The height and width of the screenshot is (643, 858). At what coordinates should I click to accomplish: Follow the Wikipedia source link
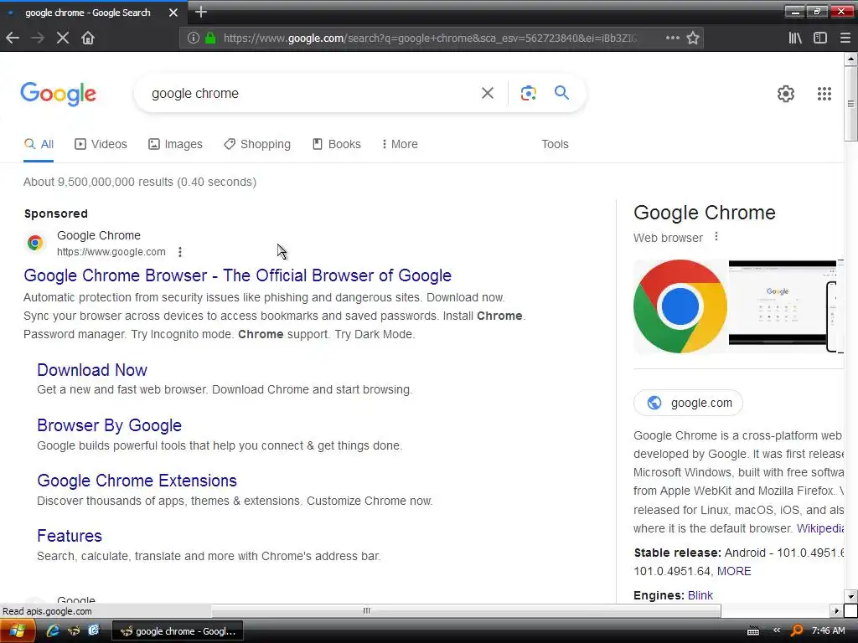coord(820,528)
